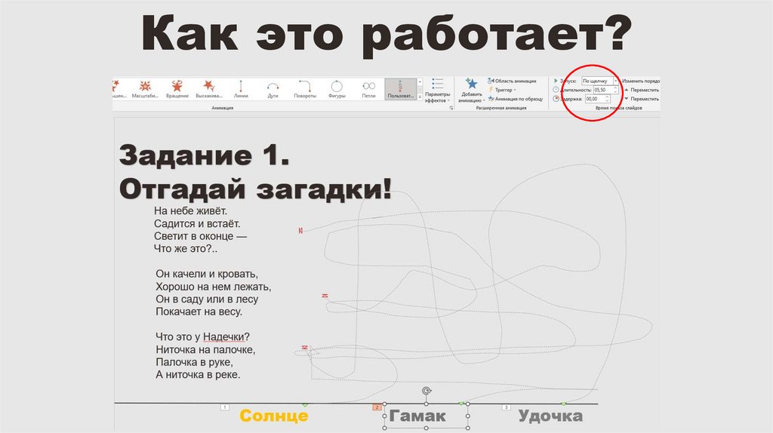Click heading 'Задание 1.'

(x=204, y=155)
